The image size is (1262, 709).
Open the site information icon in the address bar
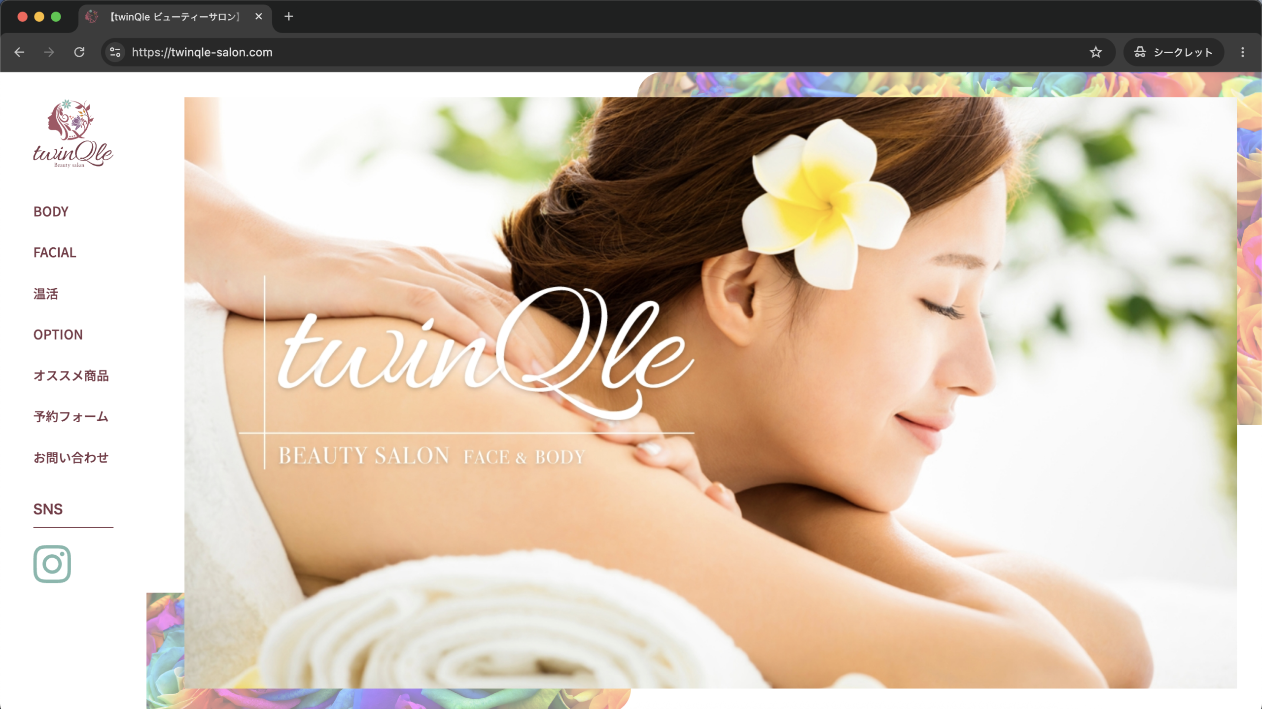(x=115, y=52)
